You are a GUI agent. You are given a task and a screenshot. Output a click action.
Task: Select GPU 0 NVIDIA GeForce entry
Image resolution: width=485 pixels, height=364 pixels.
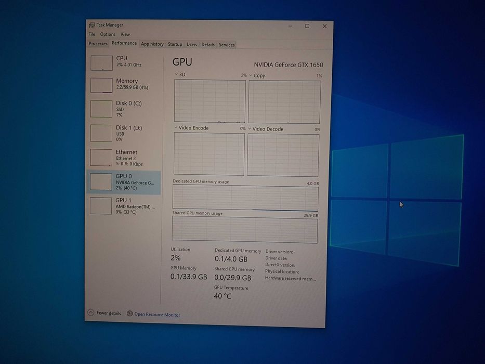[124, 182]
